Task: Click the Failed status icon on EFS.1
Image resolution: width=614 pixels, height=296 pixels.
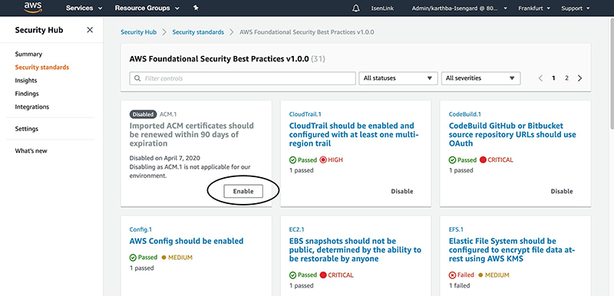Action: 452,275
